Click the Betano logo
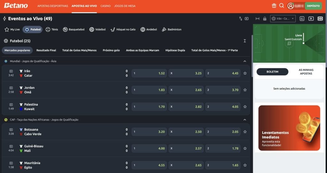 point(16,6)
